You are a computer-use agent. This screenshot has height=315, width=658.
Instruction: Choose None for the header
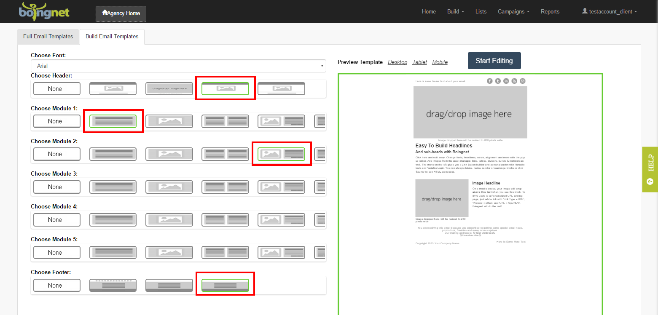coord(56,89)
